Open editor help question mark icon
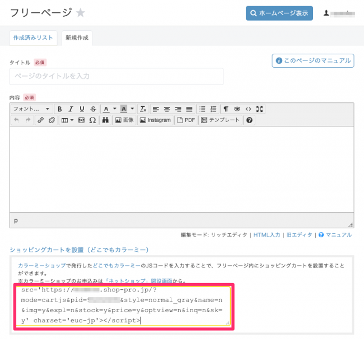 (x=249, y=120)
